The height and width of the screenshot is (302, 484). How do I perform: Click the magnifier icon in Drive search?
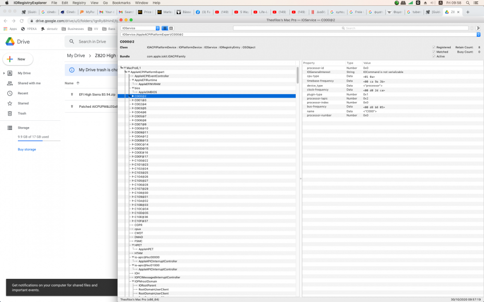[x=72, y=41]
